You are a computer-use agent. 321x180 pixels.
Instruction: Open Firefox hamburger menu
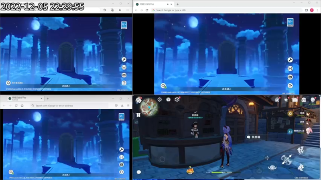pos(128,106)
